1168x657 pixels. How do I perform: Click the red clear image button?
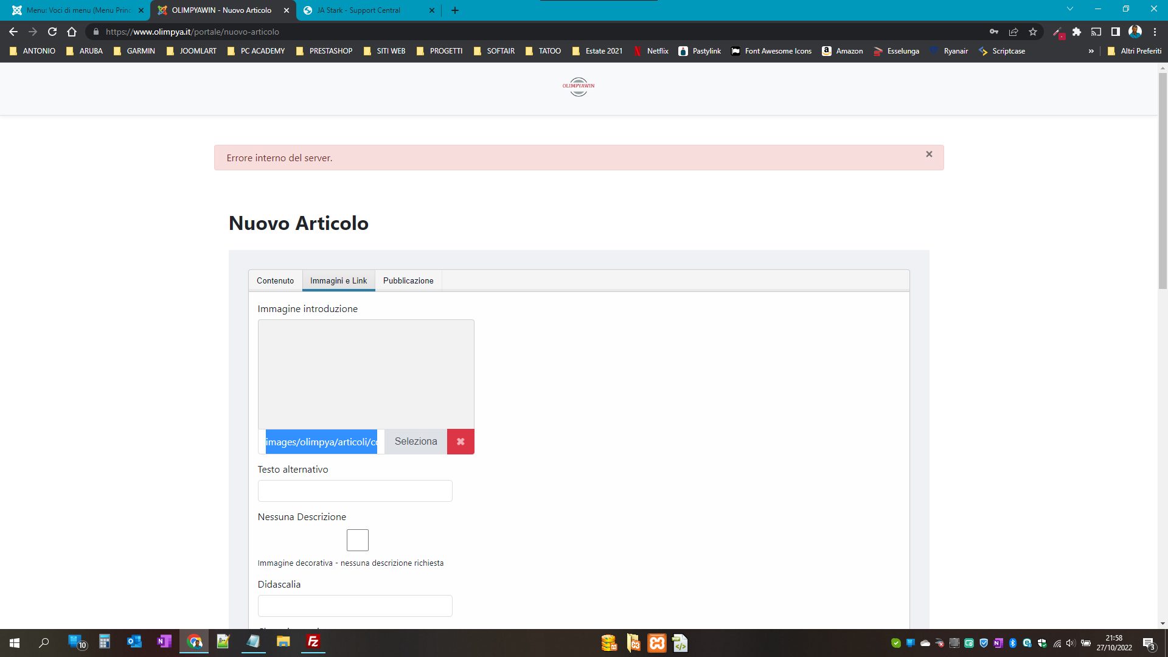tap(461, 442)
